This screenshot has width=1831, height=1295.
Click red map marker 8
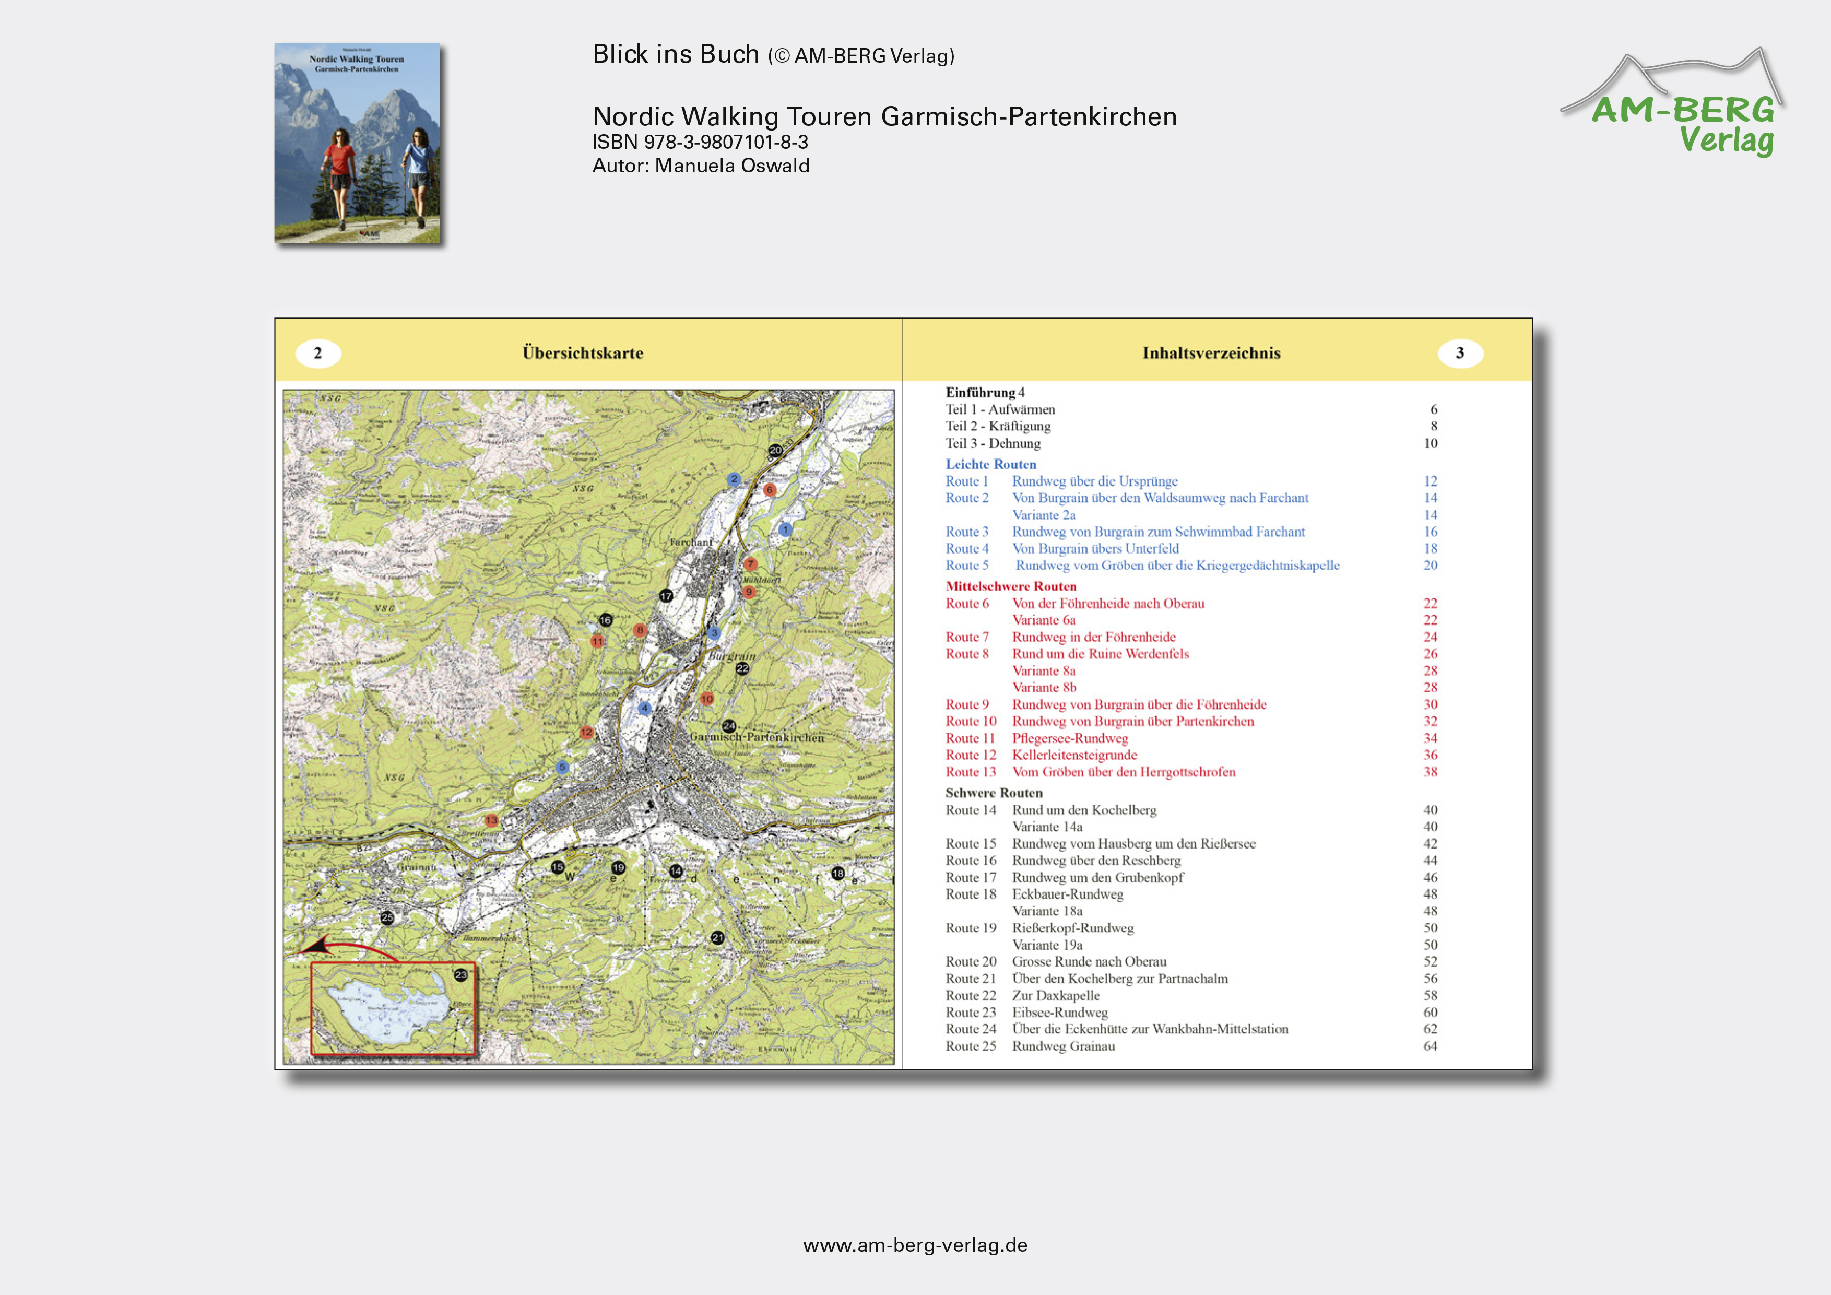click(x=640, y=630)
